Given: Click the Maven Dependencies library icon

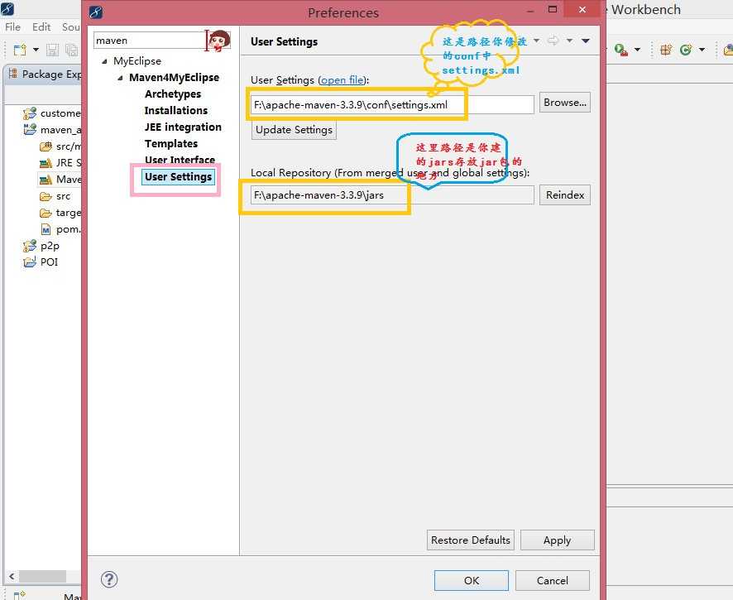Looking at the screenshot, I should 46,179.
